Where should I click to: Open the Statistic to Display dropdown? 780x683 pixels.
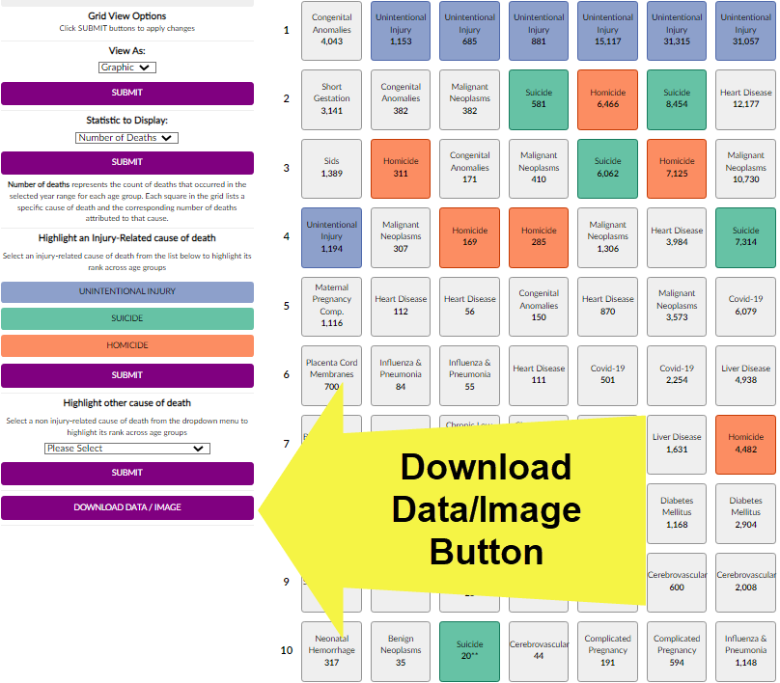coord(126,138)
